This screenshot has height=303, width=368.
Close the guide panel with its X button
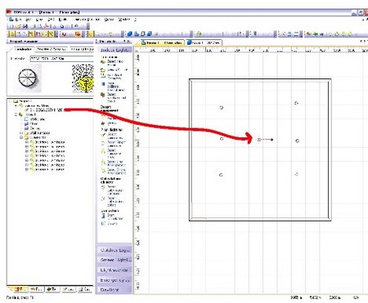point(128,41)
